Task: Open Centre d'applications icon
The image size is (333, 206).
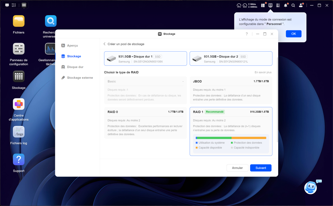Action: coord(19,105)
